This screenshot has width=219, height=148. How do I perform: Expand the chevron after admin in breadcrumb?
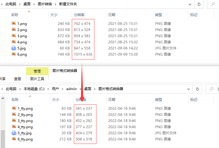[x=80, y=89]
